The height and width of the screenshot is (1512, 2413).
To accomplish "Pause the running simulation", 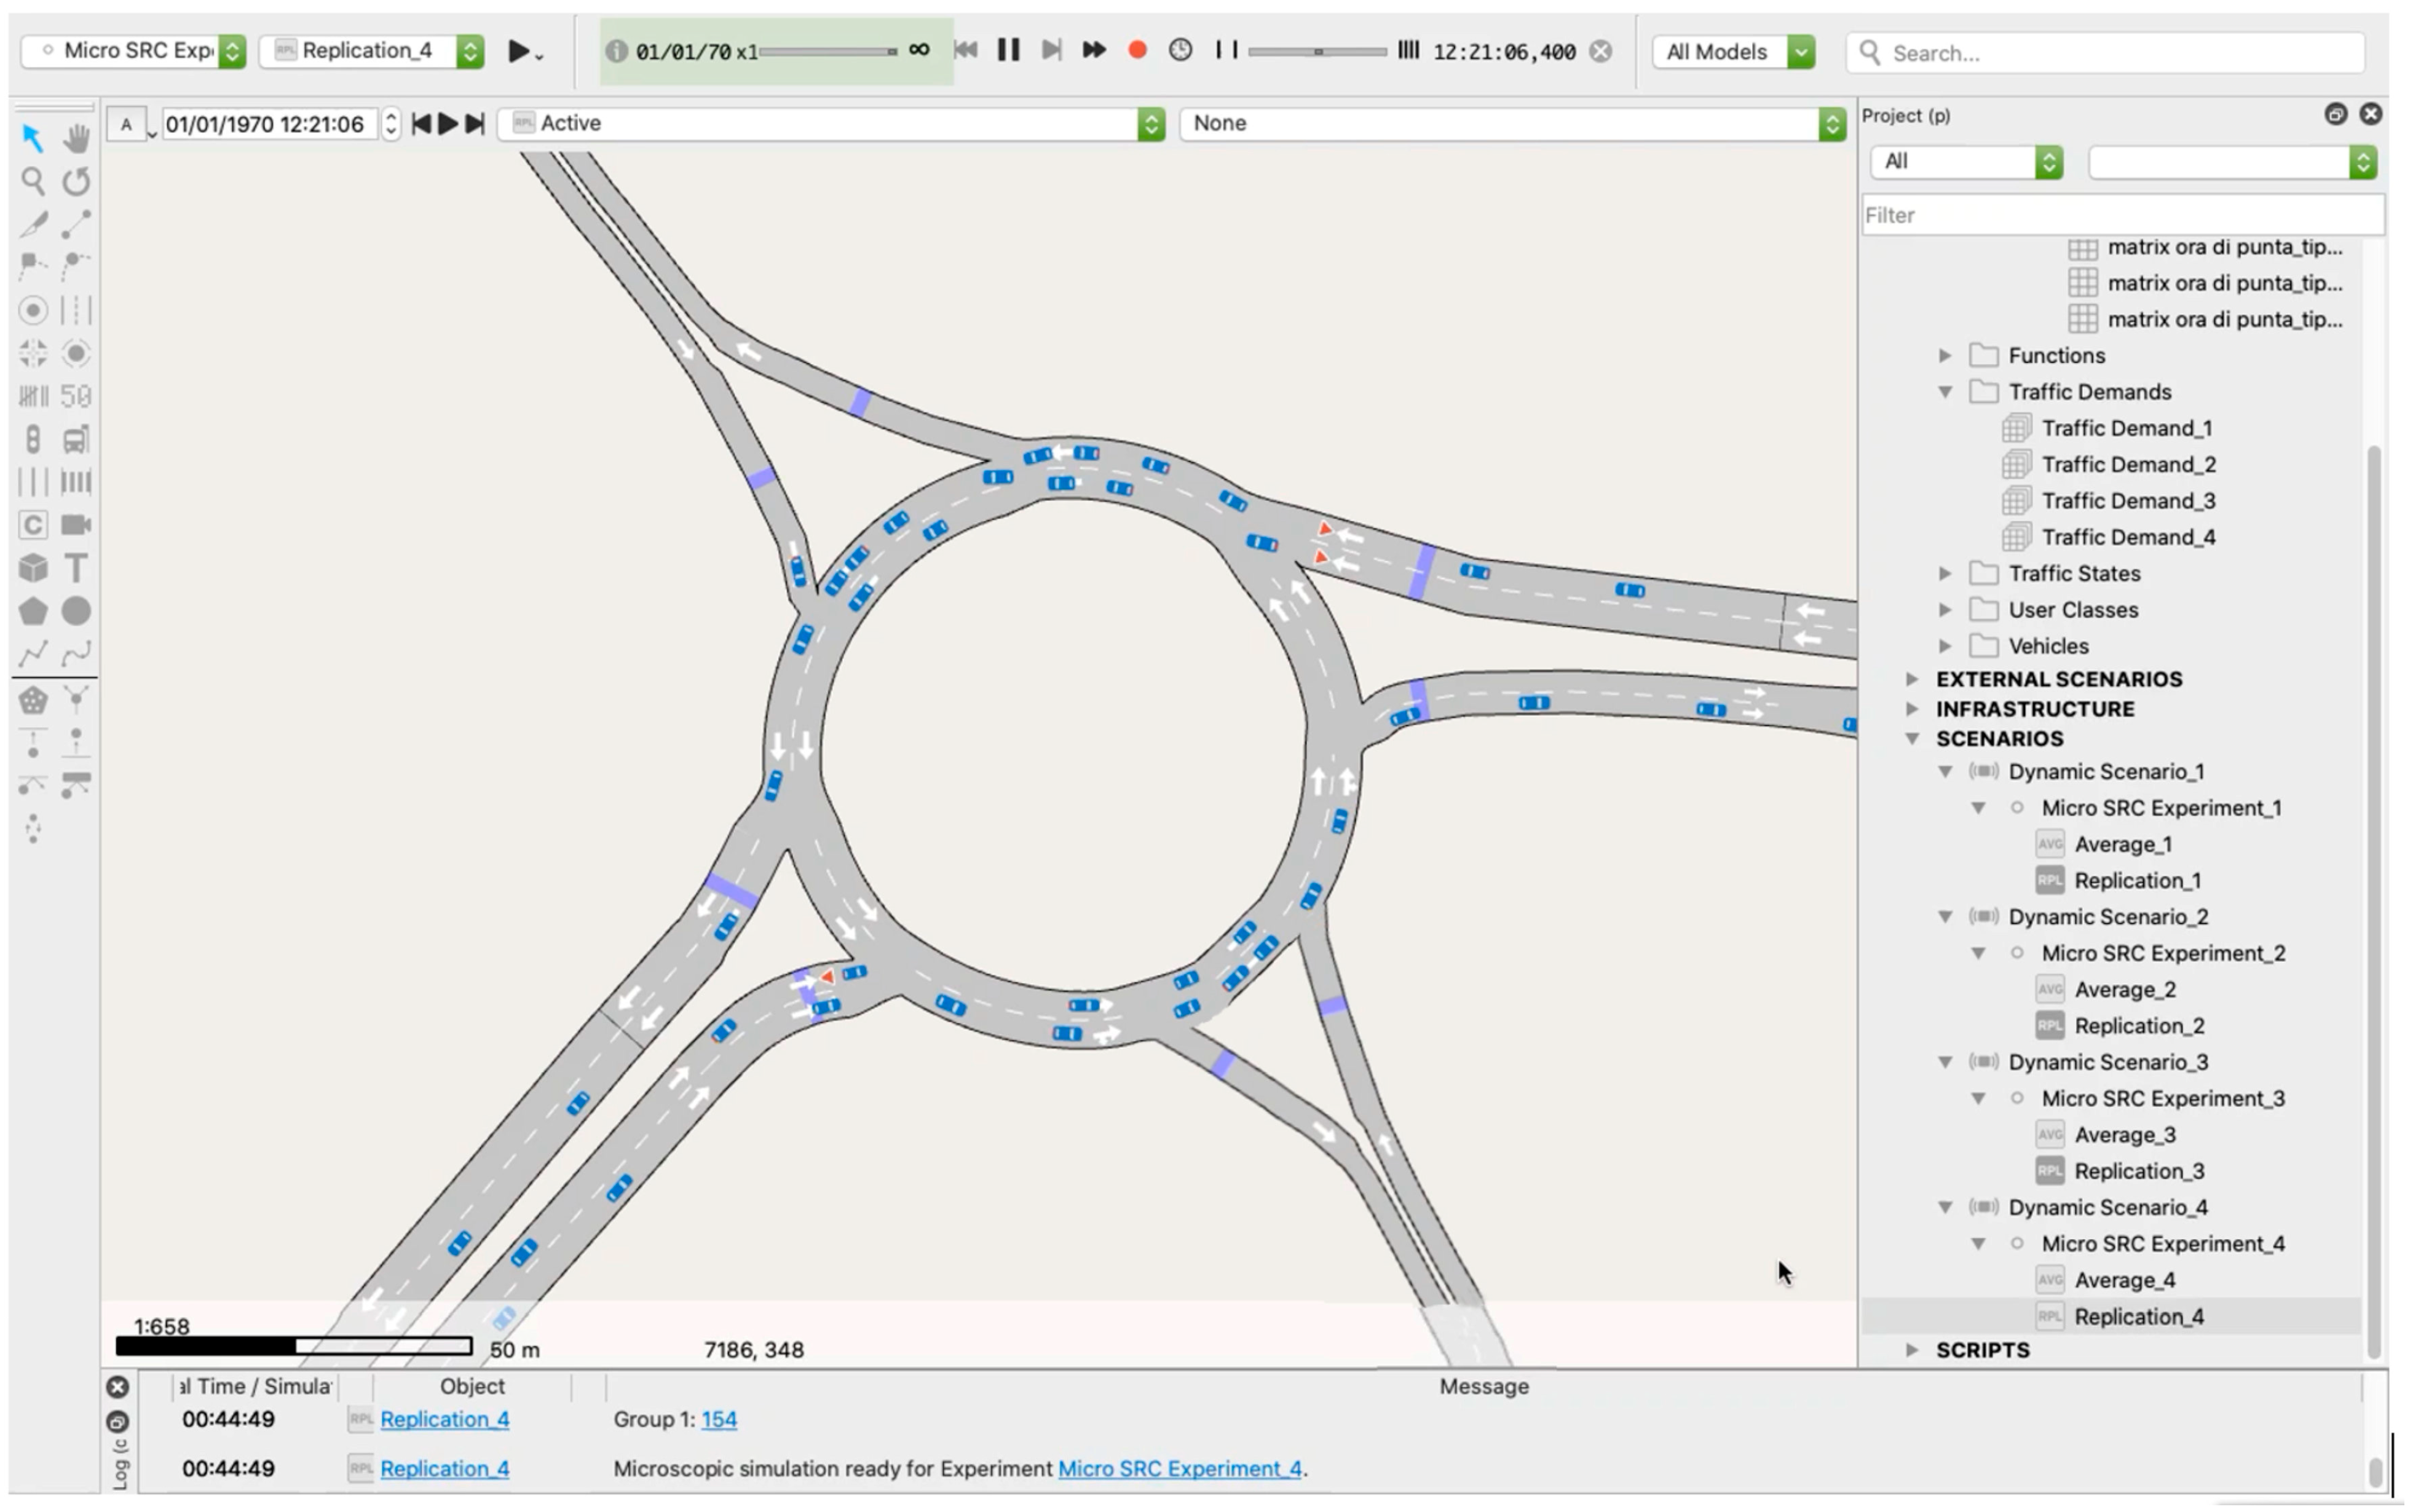I will (x=1008, y=50).
